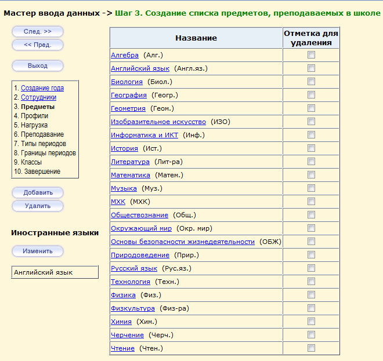Check the Литература deletion box
The image size is (383, 361).
[x=311, y=162]
